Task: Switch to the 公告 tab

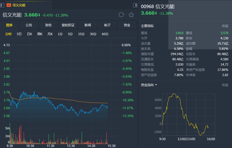Action: tap(29, 25)
